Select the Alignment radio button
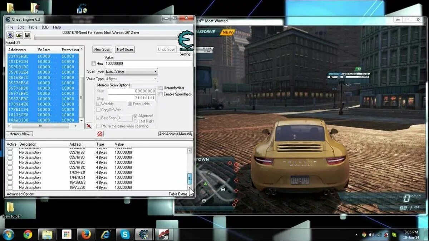 tap(135, 116)
